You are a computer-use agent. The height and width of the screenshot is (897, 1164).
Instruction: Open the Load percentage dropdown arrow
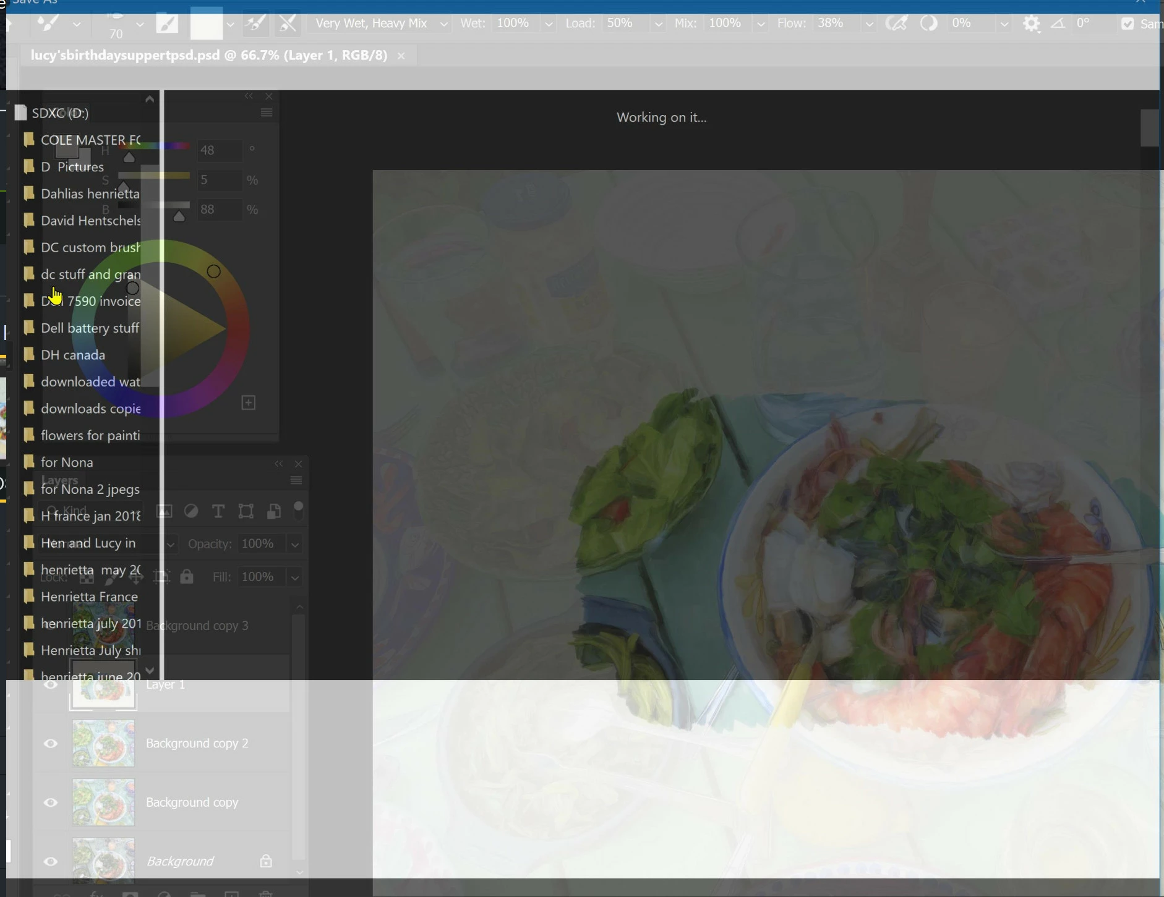(x=658, y=24)
